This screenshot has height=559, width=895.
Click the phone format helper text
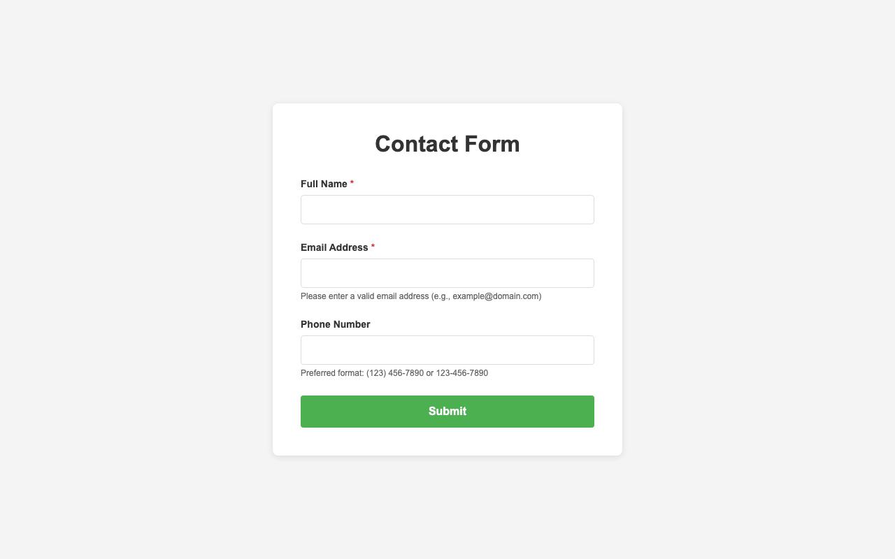(x=394, y=373)
